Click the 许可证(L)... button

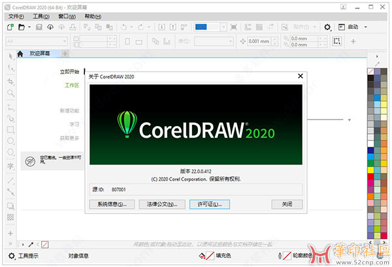210,204
